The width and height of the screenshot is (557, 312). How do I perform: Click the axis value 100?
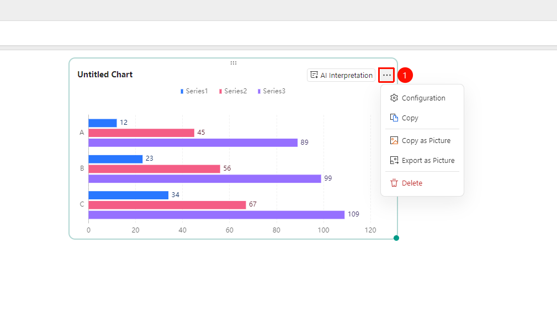coord(323,230)
